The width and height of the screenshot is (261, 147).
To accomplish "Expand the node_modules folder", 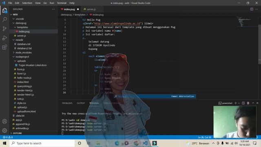I will tap(13, 53).
